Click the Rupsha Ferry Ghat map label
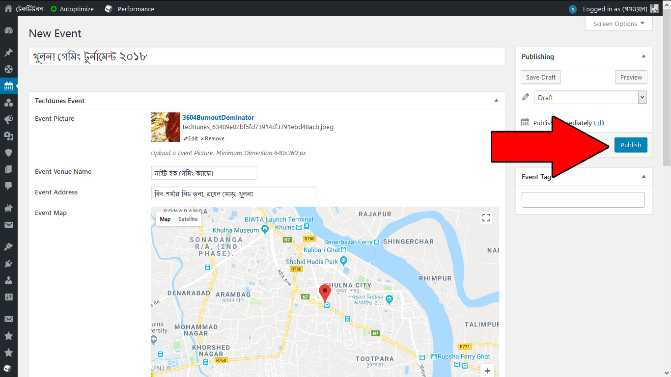 pos(464,356)
